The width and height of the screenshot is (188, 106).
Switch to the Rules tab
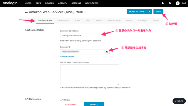click(x=77, y=20)
